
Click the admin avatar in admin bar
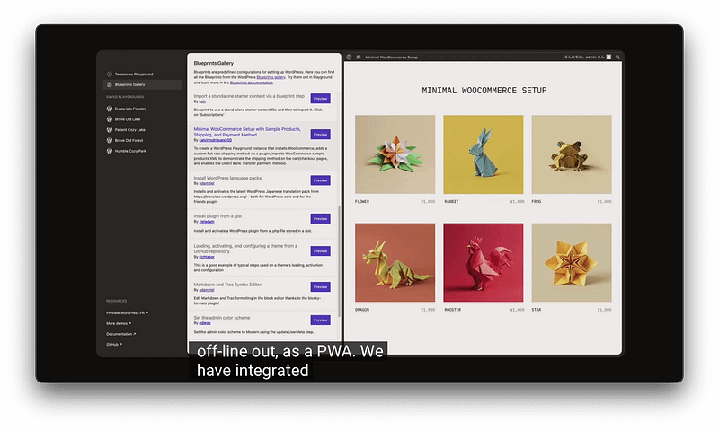[x=608, y=57]
